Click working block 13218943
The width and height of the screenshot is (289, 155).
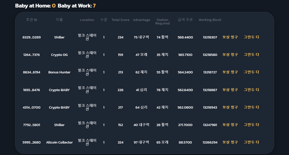coord(210,107)
